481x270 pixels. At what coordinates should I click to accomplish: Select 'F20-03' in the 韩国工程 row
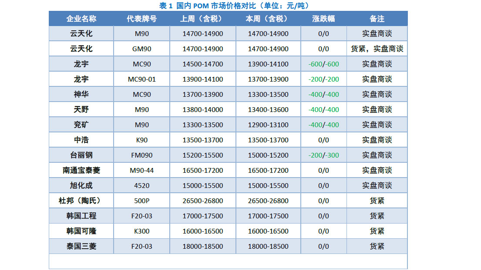pyautogui.click(x=142, y=216)
